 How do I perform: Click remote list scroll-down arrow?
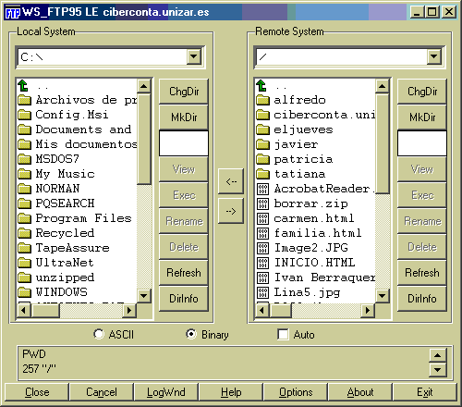click(382, 296)
